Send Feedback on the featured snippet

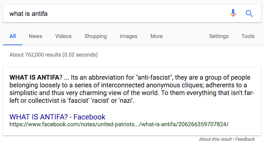click(x=245, y=139)
